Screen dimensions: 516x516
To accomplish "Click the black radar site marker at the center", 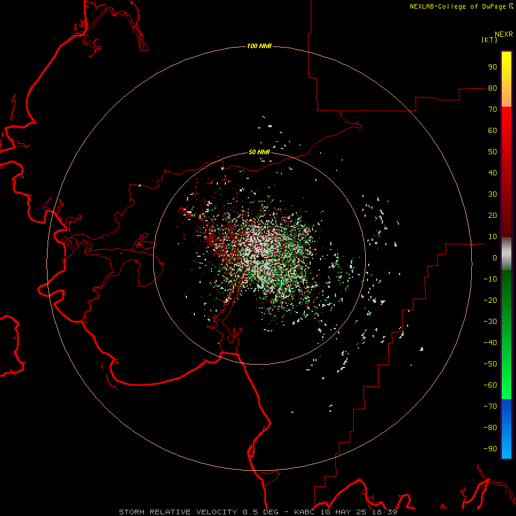I will tap(260, 259).
